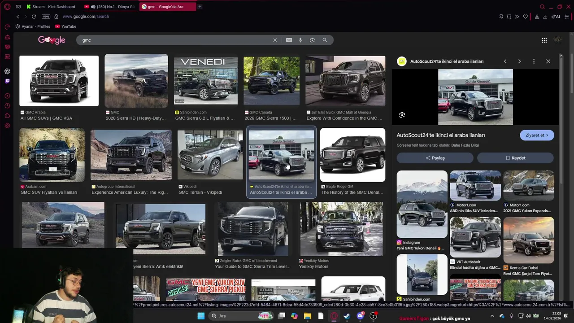The image size is (574, 323).
Task: Clear the search query with X
Action: [x=275, y=40]
